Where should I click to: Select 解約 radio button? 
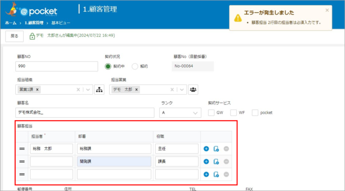tap(135, 66)
